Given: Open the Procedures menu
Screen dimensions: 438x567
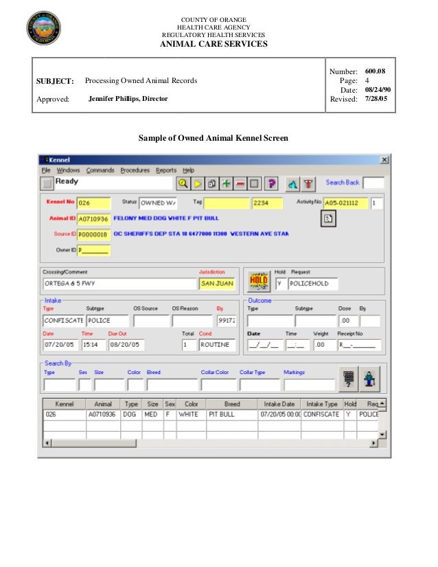Looking at the screenshot, I should point(135,170).
